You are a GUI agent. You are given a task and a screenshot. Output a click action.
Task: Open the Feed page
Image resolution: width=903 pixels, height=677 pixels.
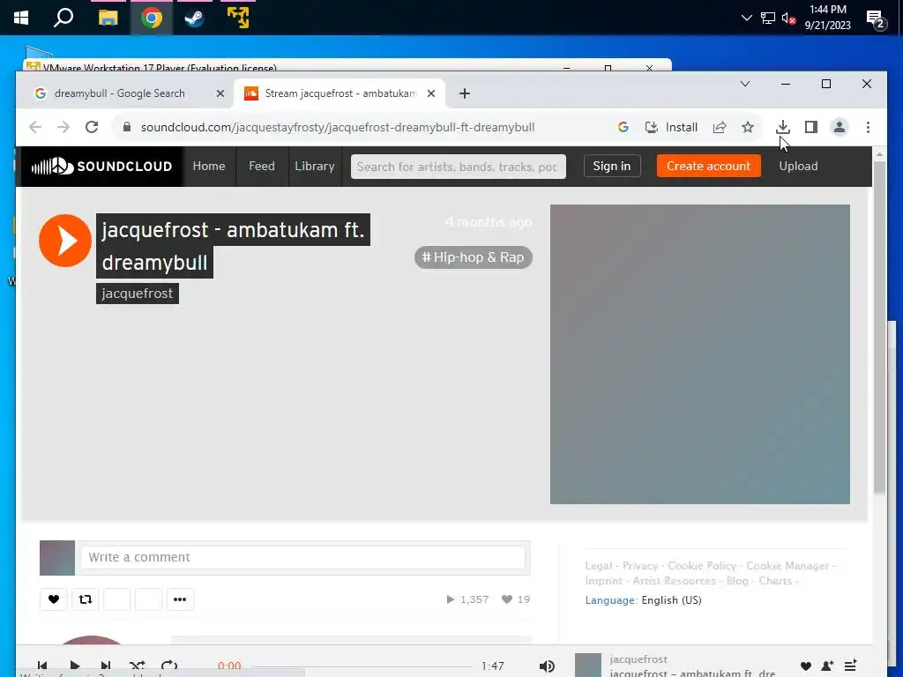coord(261,167)
